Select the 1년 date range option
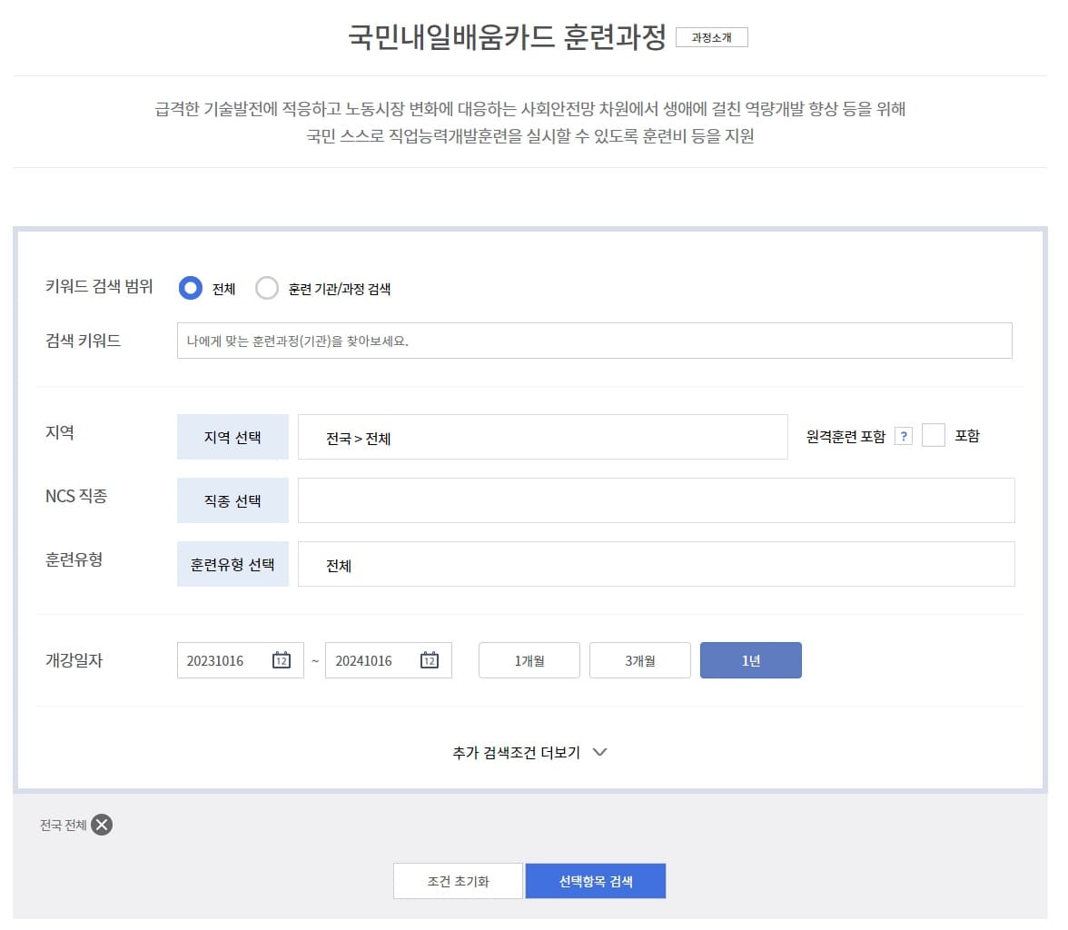This screenshot has width=1068, height=930. pyautogui.click(x=751, y=660)
